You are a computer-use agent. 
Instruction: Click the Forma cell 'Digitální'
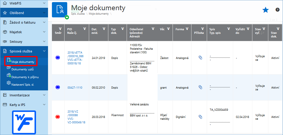(181, 117)
